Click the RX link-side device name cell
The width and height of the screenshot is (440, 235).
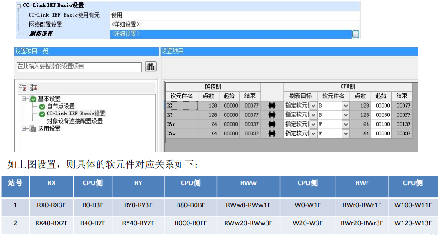[x=182, y=106]
